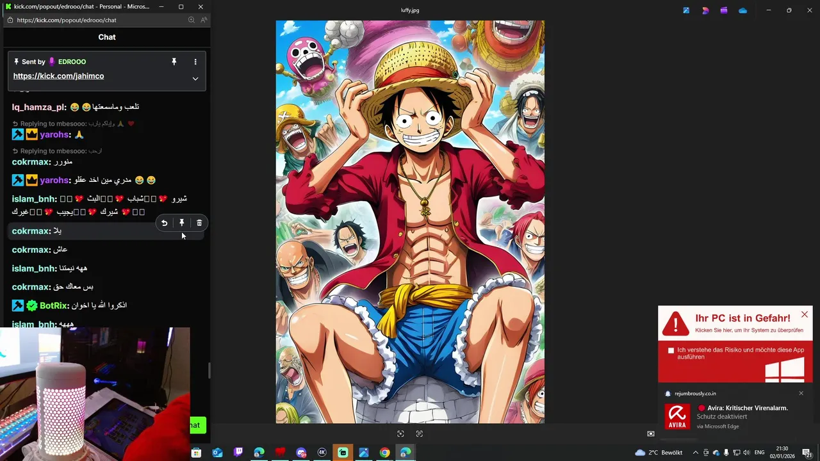The image size is (820, 461).
Task: Click the fit-to-window icon below image
Action: [x=400, y=433]
